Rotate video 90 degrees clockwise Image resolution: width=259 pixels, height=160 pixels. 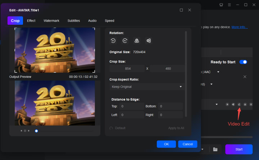[x=125, y=41]
